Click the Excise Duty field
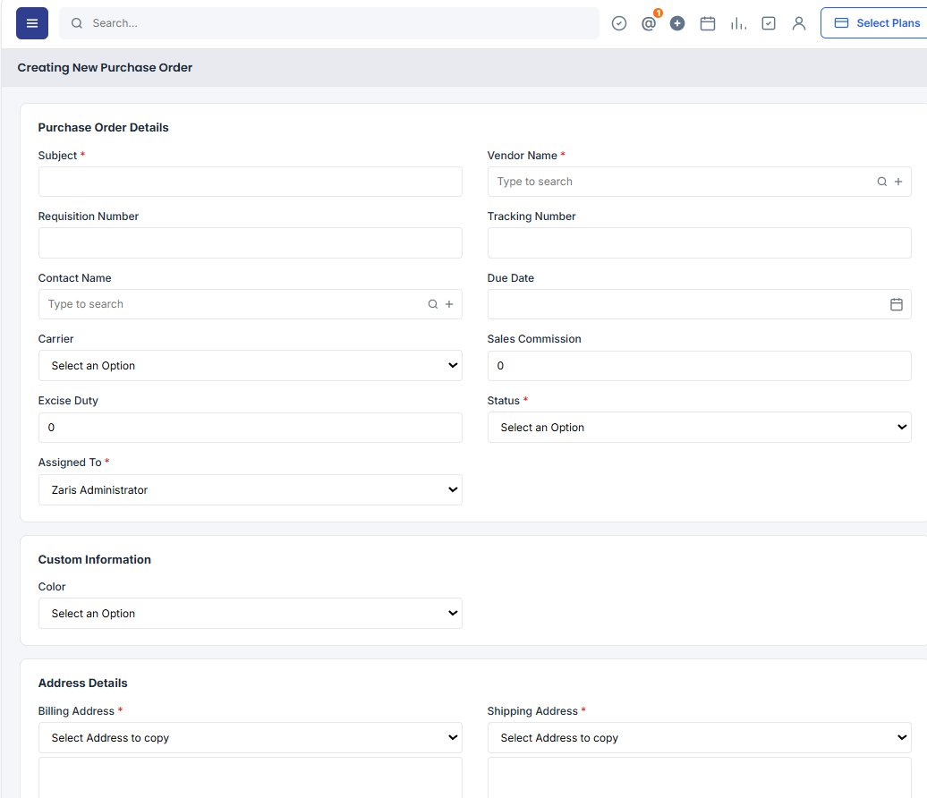The width and height of the screenshot is (927, 798). (x=250, y=428)
